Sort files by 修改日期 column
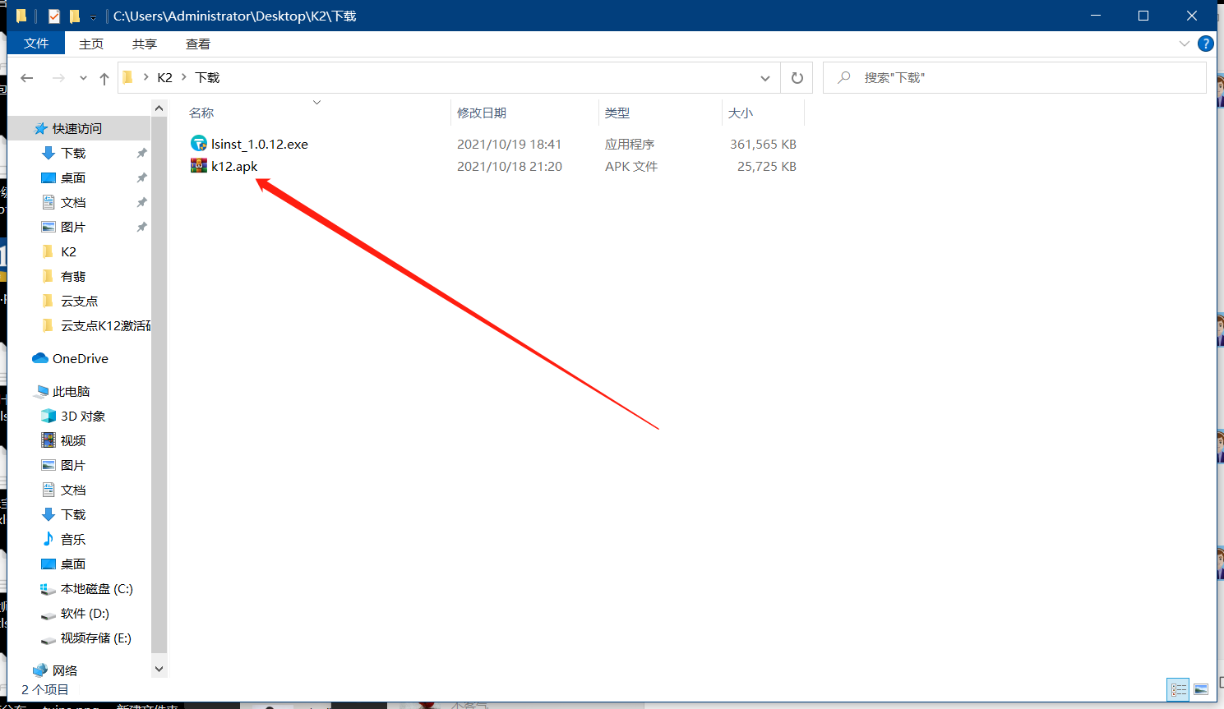1224x709 pixels. click(482, 113)
